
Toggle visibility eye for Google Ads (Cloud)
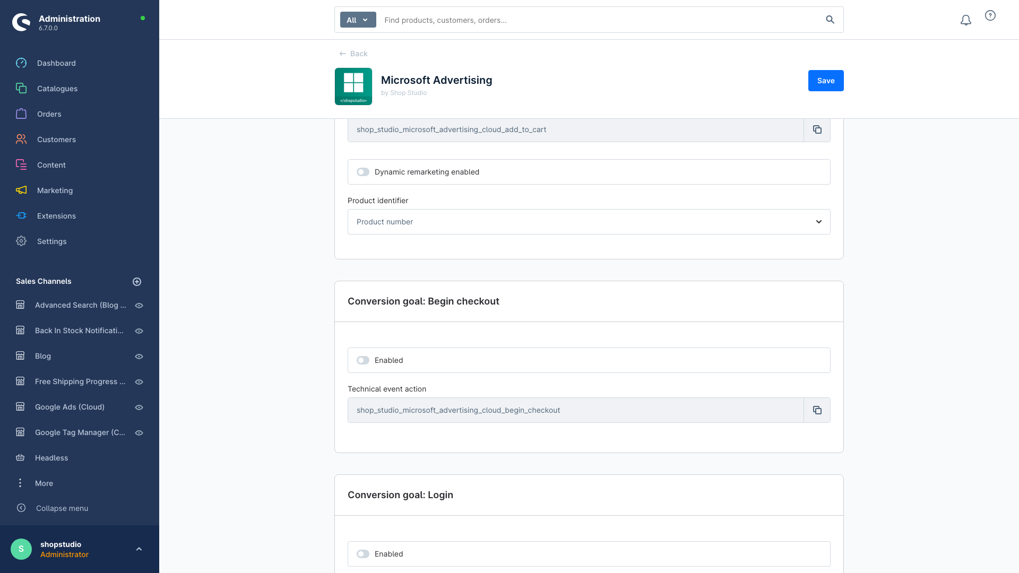point(139,407)
